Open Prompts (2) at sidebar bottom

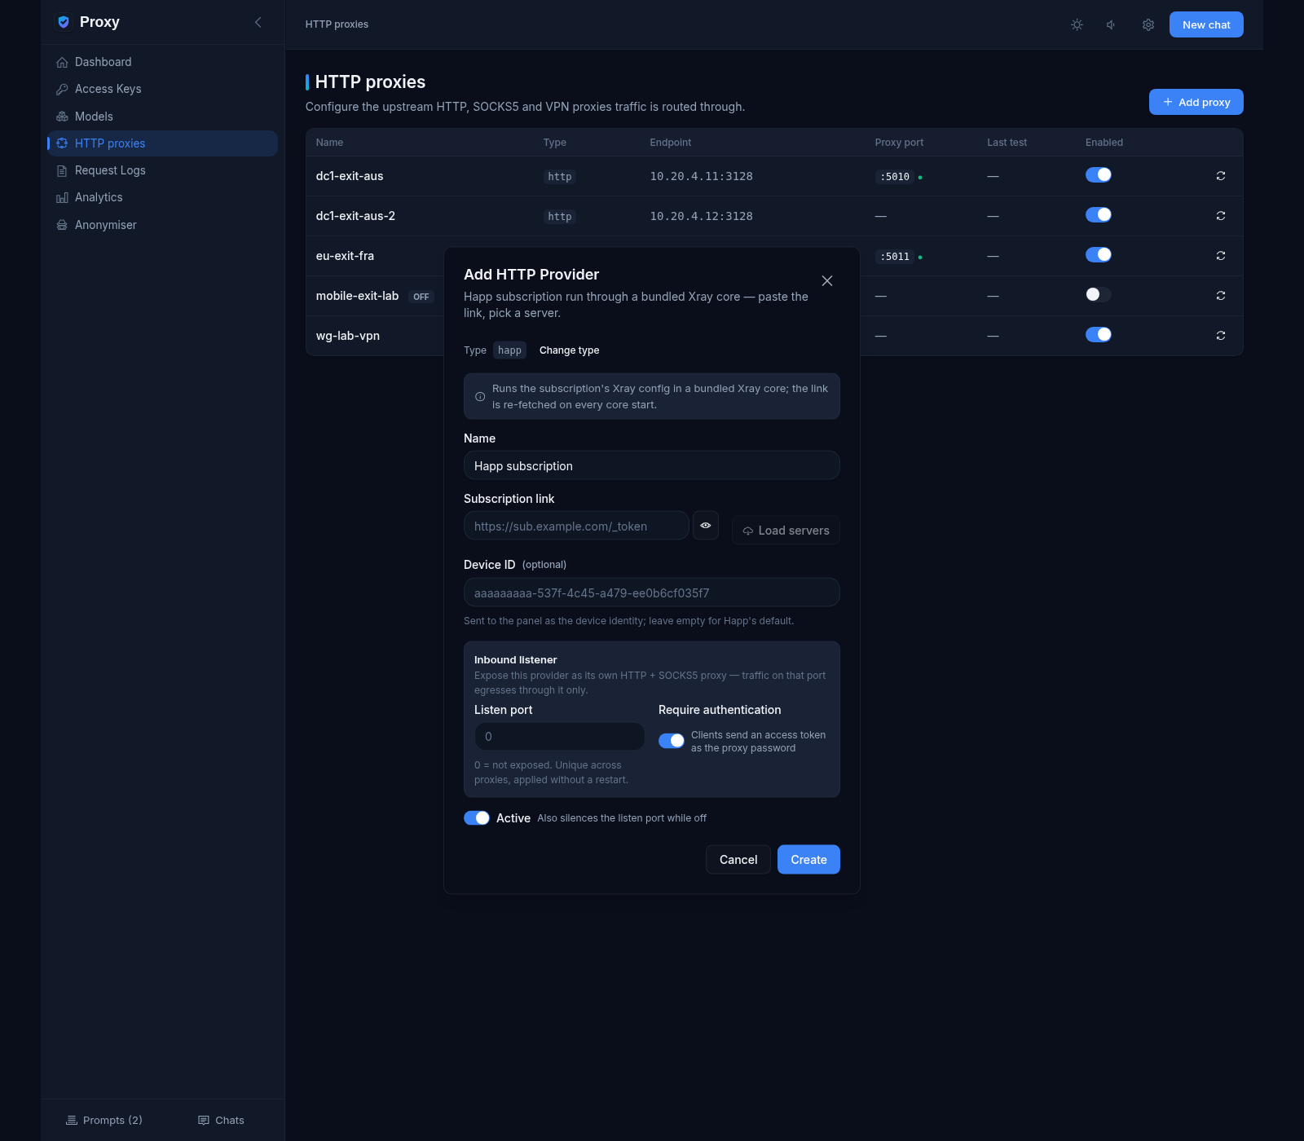pos(104,1121)
